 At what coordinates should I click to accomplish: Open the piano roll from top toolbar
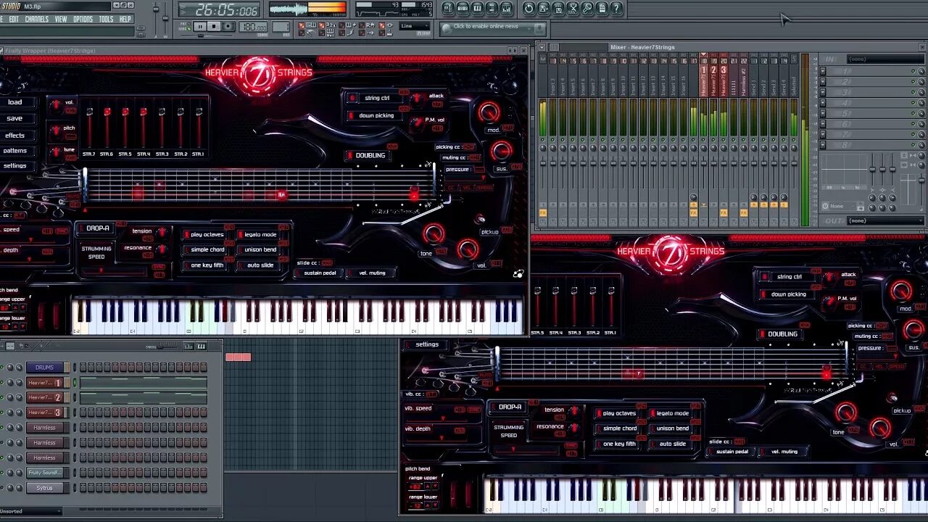point(477,9)
